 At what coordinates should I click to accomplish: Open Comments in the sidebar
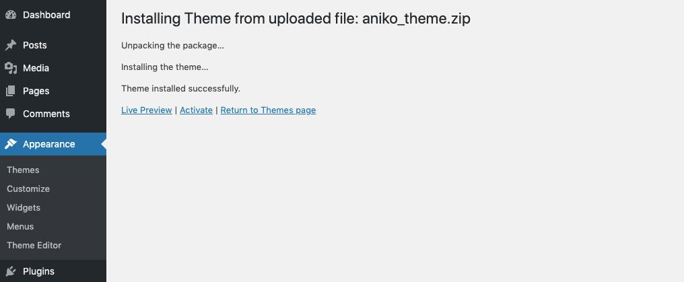point(46,114)
